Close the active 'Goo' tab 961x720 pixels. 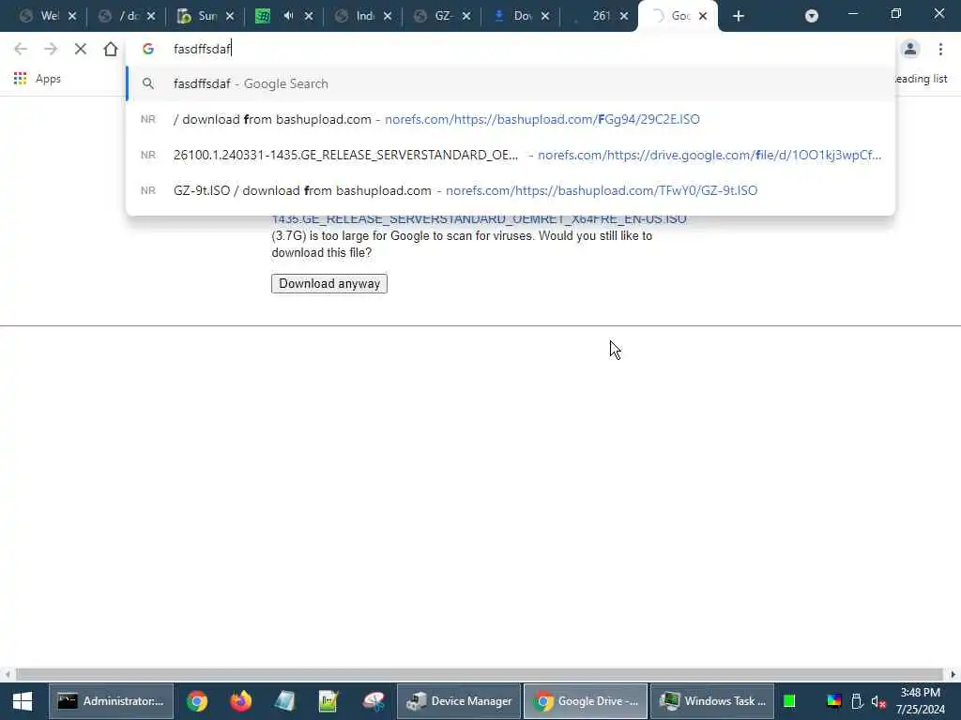click(x=703, y=17)
